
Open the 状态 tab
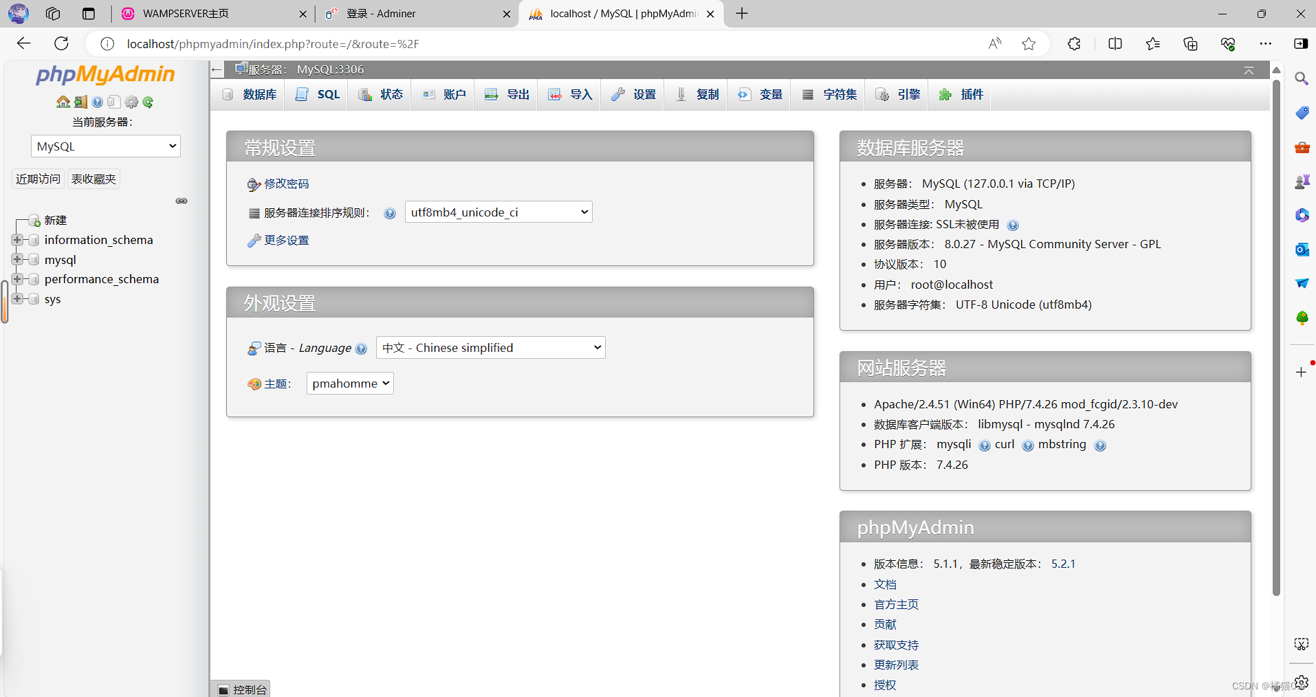click(x=381, y=95)
